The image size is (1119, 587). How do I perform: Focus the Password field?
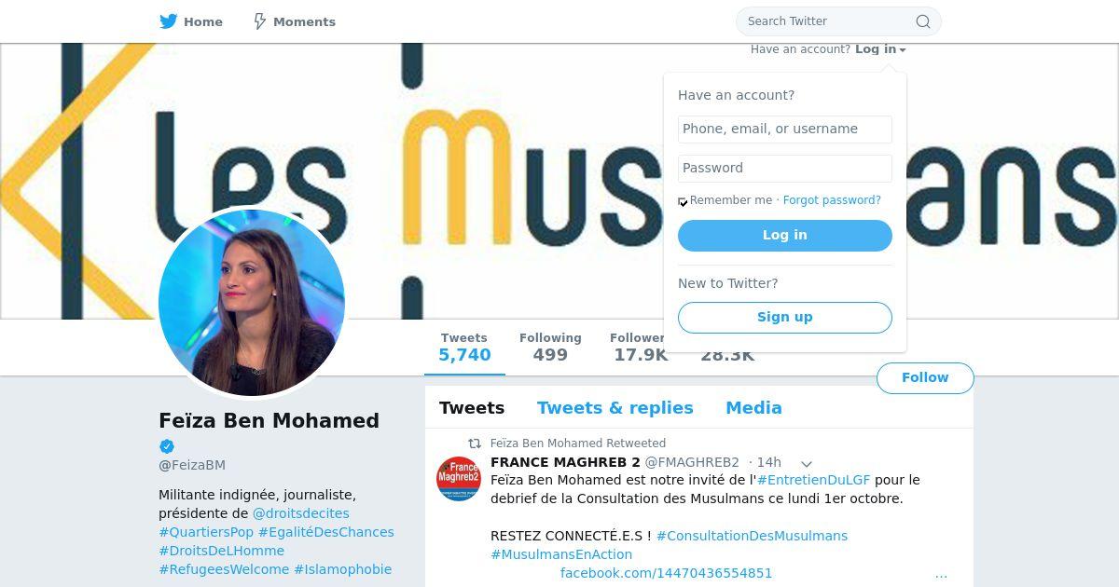point(785,169)
